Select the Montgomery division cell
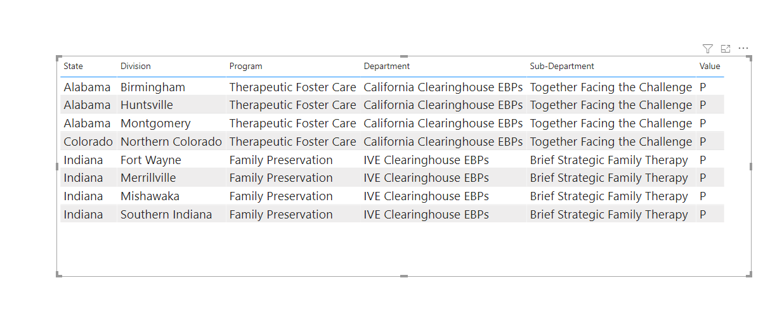Viewport: 763px width, 330px height. pos(155,123)
